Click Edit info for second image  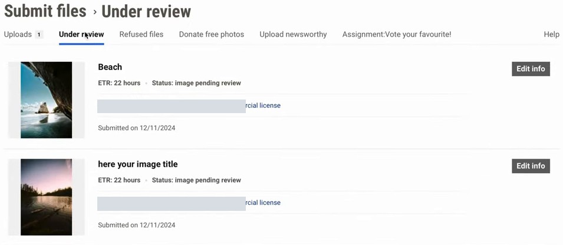(x=531, y=166)
